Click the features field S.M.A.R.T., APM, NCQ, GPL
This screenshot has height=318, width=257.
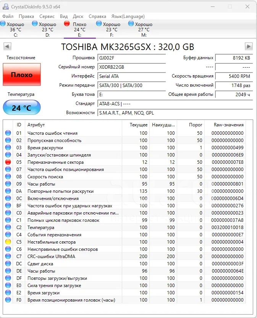(175, 113)
